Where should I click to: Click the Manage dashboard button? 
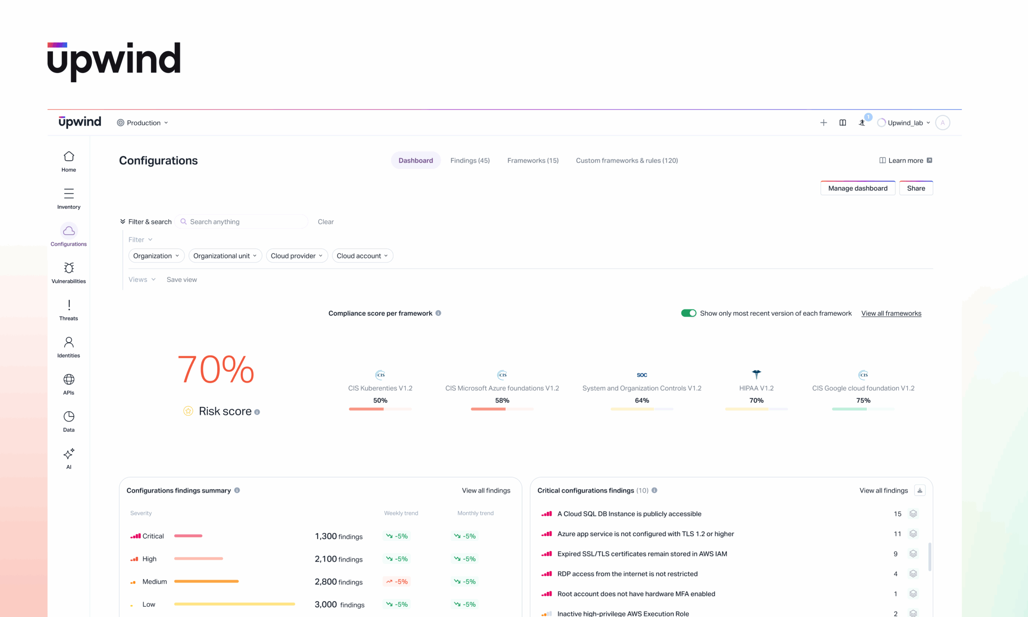(858, 188)
